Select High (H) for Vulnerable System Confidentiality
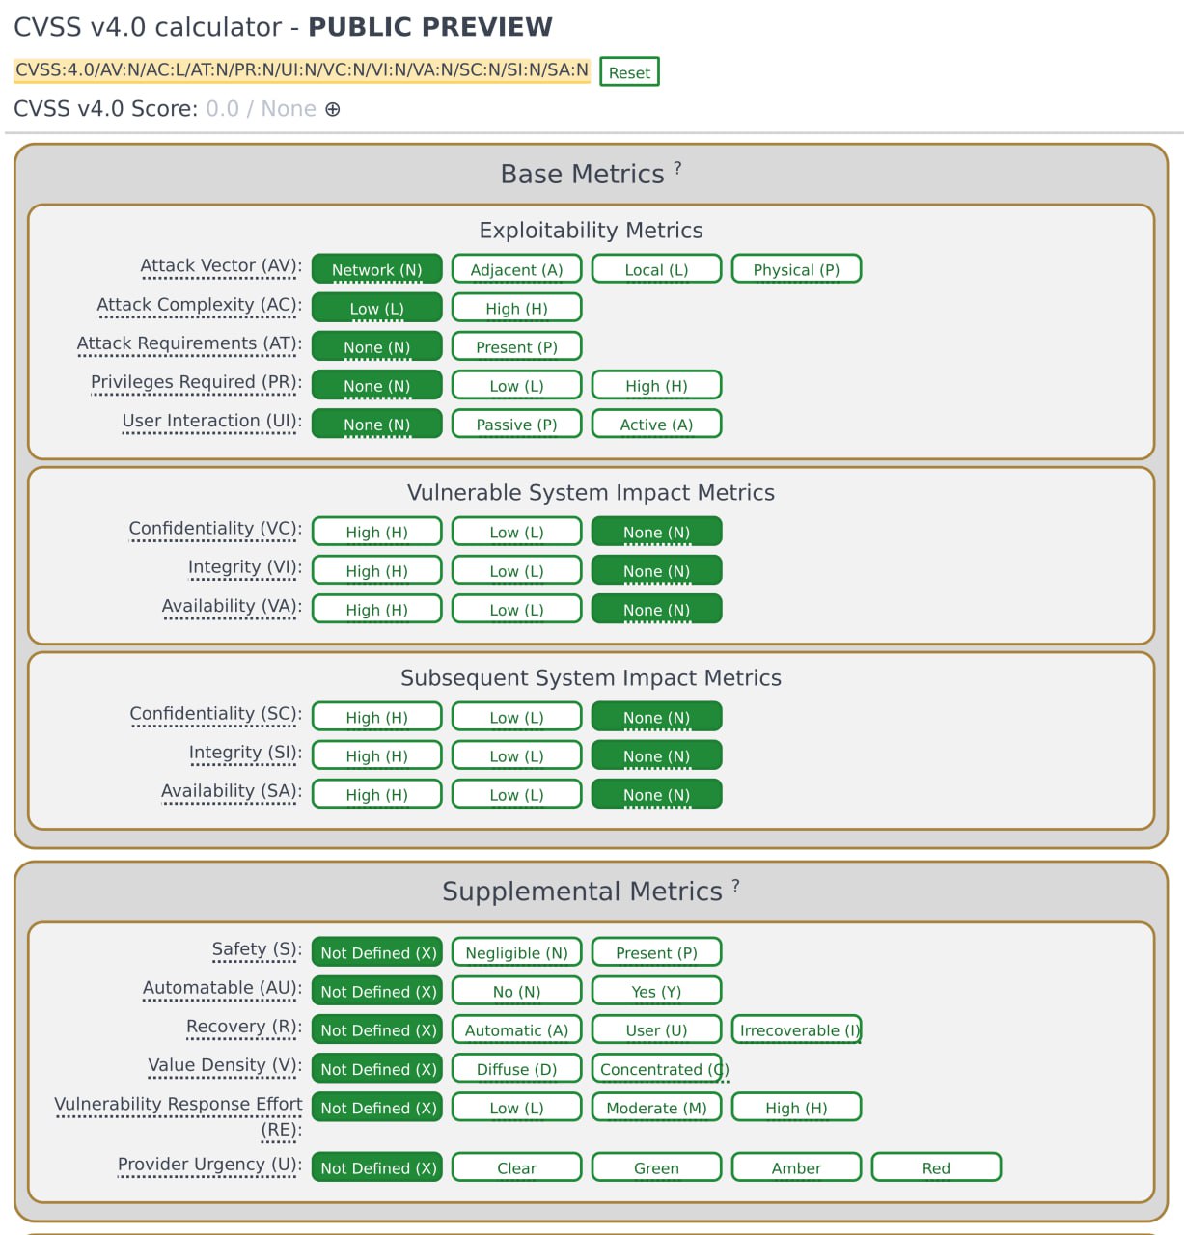This screenshot has width=1184, height=1235. click(376, 533)
